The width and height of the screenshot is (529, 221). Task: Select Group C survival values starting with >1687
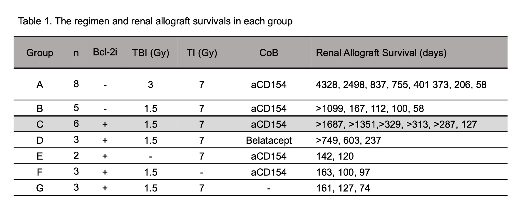[396, 124]
